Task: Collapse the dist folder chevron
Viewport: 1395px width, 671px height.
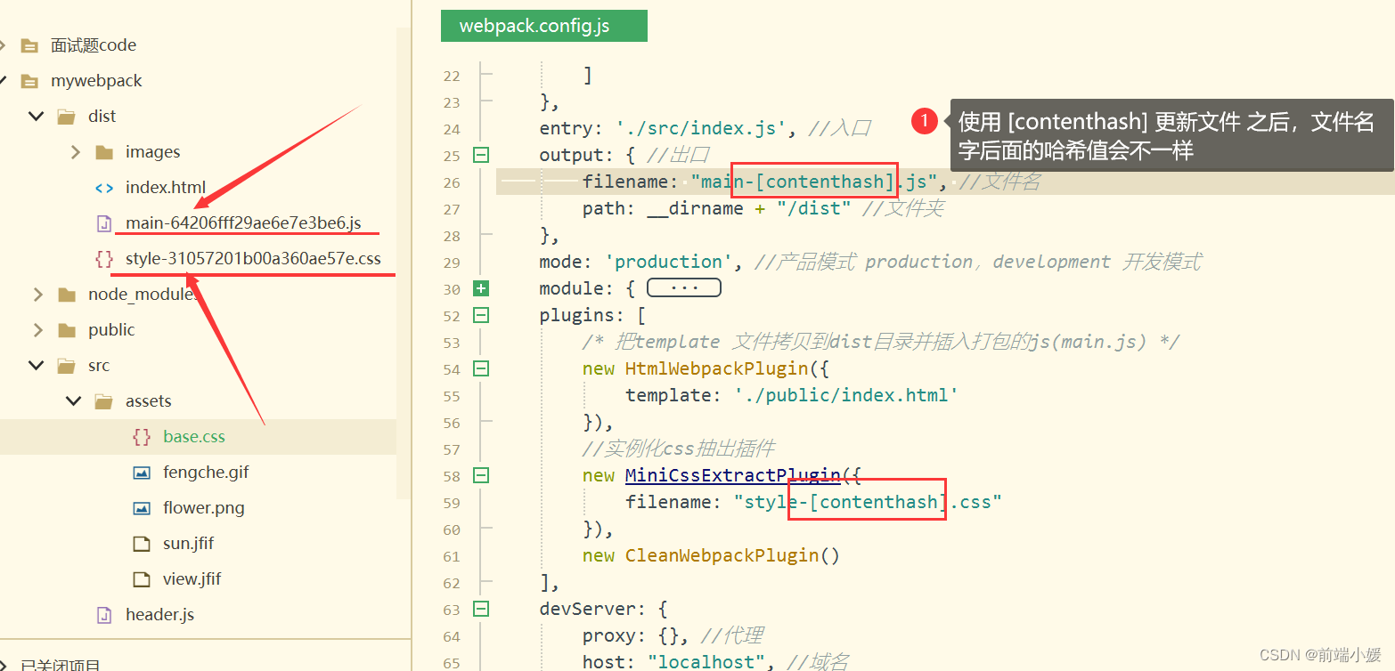Action: click(37, 116)
